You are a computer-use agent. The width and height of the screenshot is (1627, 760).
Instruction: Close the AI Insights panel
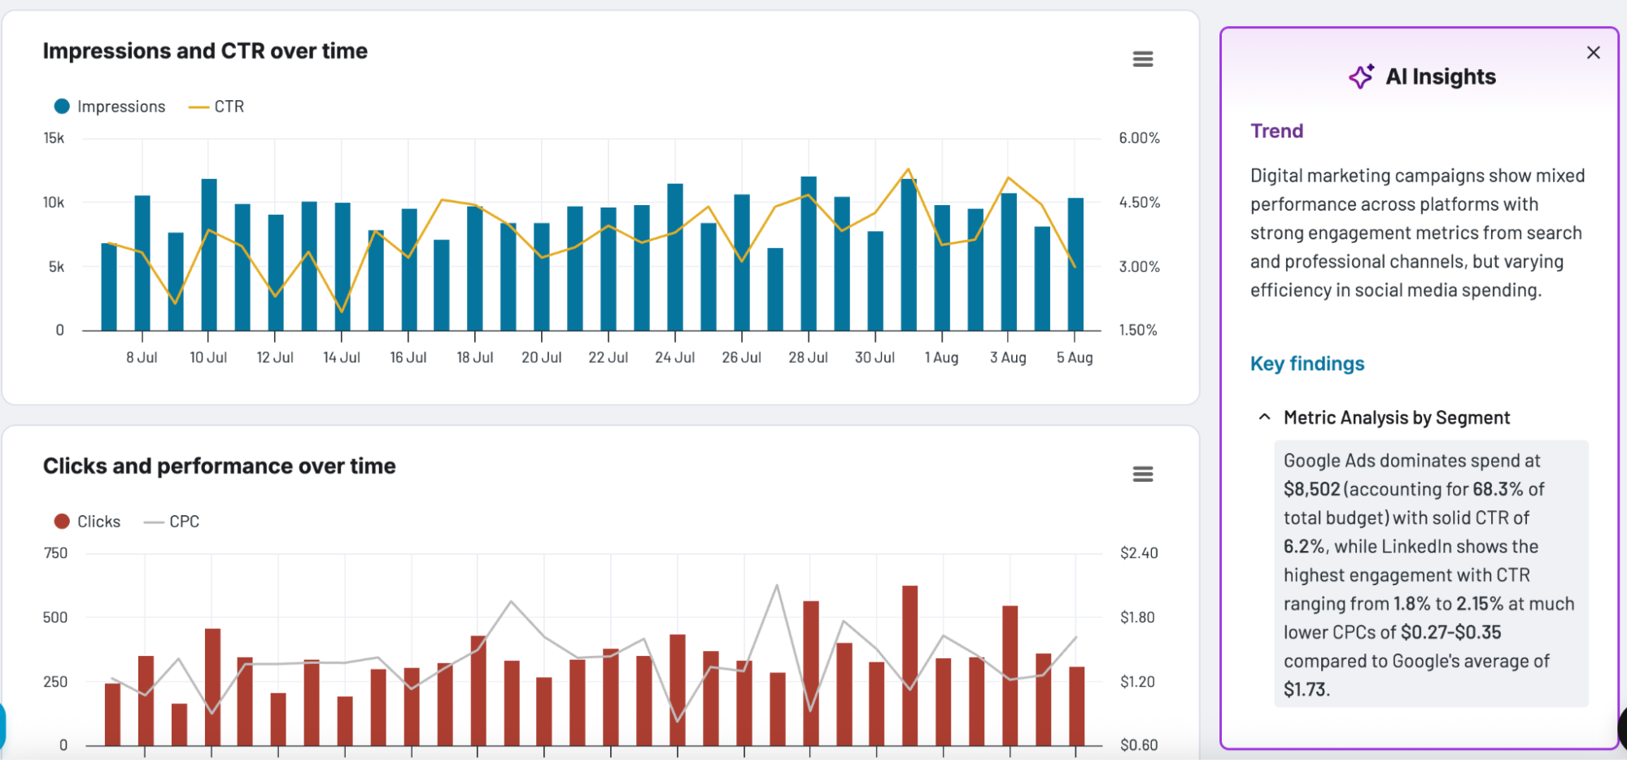[x=1593, y=53]
